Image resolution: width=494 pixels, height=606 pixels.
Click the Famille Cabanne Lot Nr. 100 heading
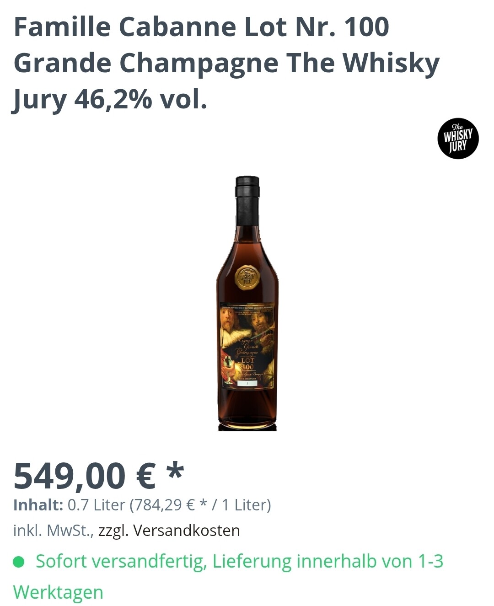[x=202, y=27]
